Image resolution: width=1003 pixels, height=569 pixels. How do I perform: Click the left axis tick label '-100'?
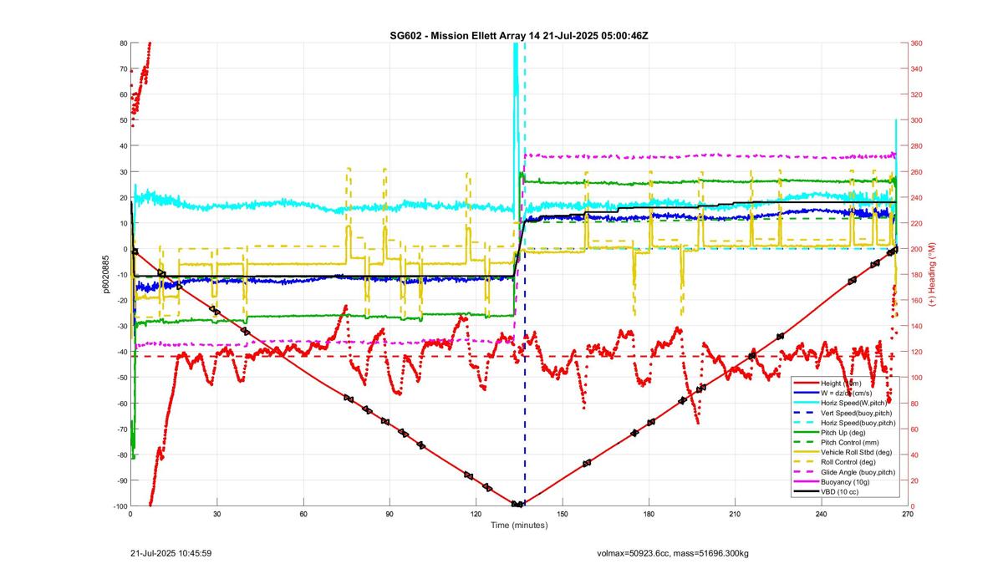[x=119, y=506]
